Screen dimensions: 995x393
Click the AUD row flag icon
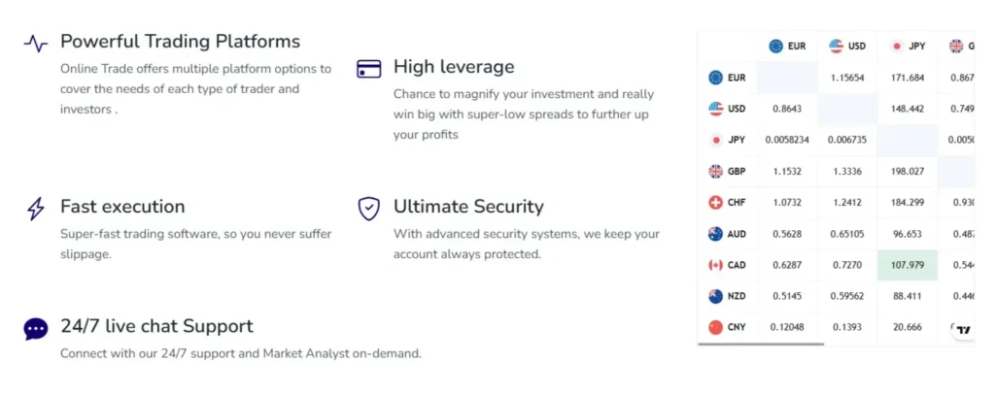click(x=716, y=234)
